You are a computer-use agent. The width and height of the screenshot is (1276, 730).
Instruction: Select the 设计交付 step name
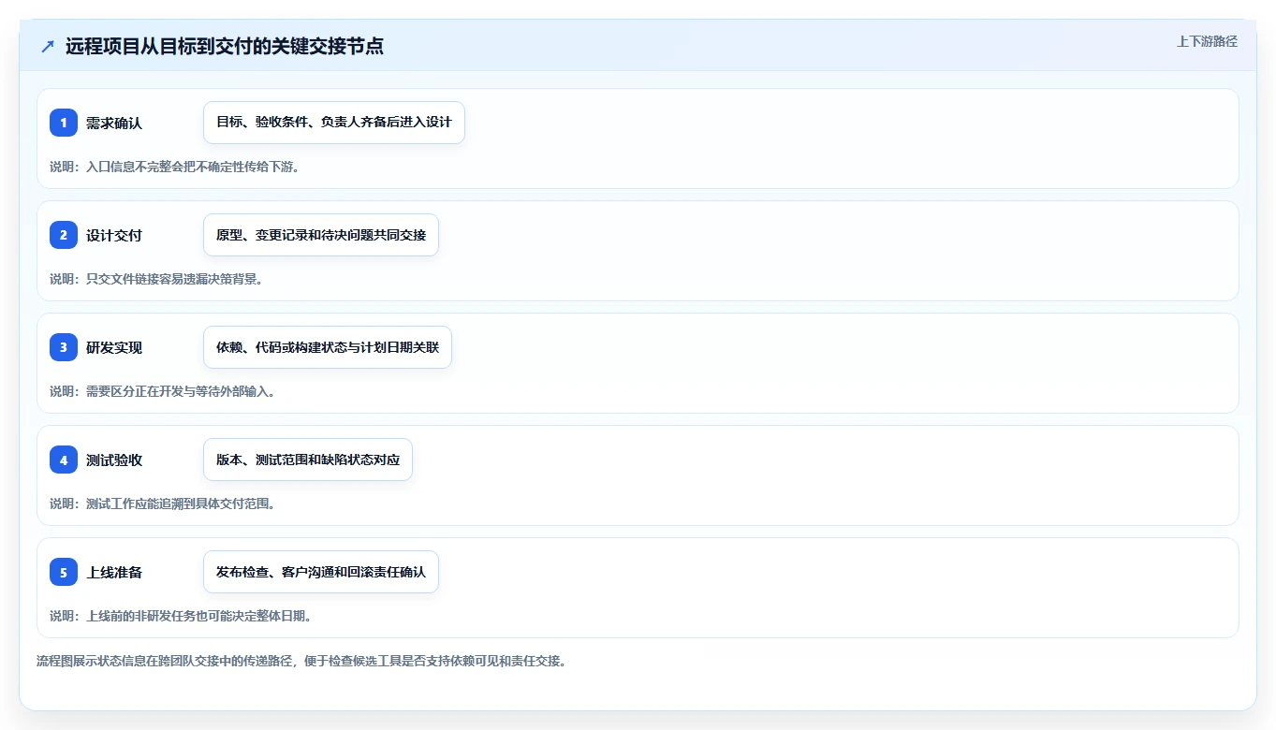[x=114, y=235]
